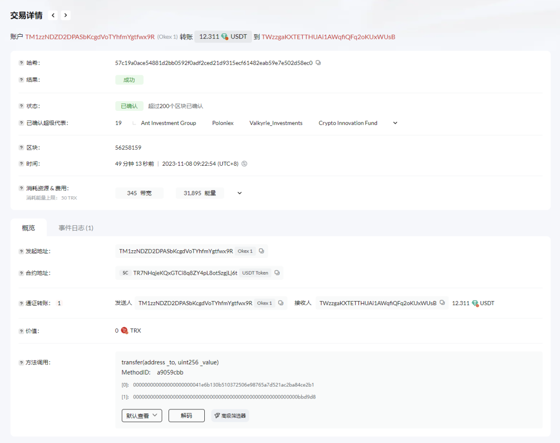Click the 12.311 USDT amount in header
The image size is (560, 443).
tap(223, 37)
